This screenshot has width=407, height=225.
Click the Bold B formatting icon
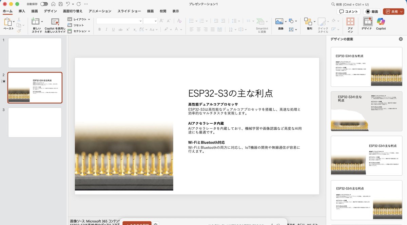tap(100, 29)
